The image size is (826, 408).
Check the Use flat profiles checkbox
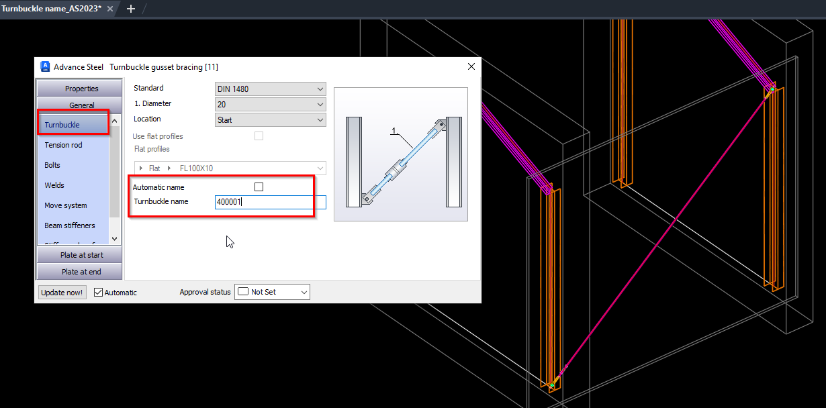tap(259, 136)
